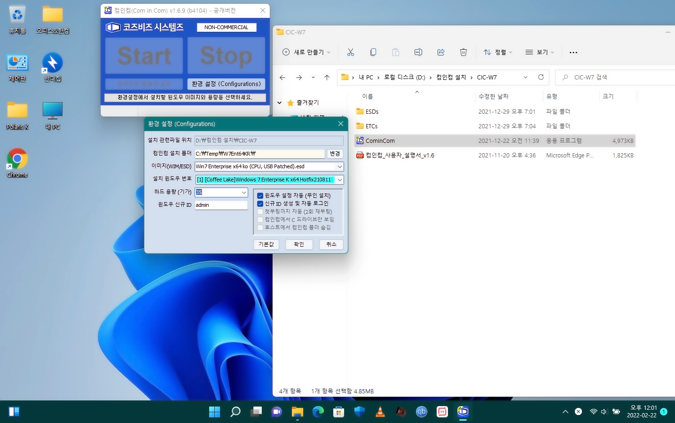The width and height of the screenshot is (675, 423).
Task: Sort by the 이름 column header
Action: coord(368,96)
